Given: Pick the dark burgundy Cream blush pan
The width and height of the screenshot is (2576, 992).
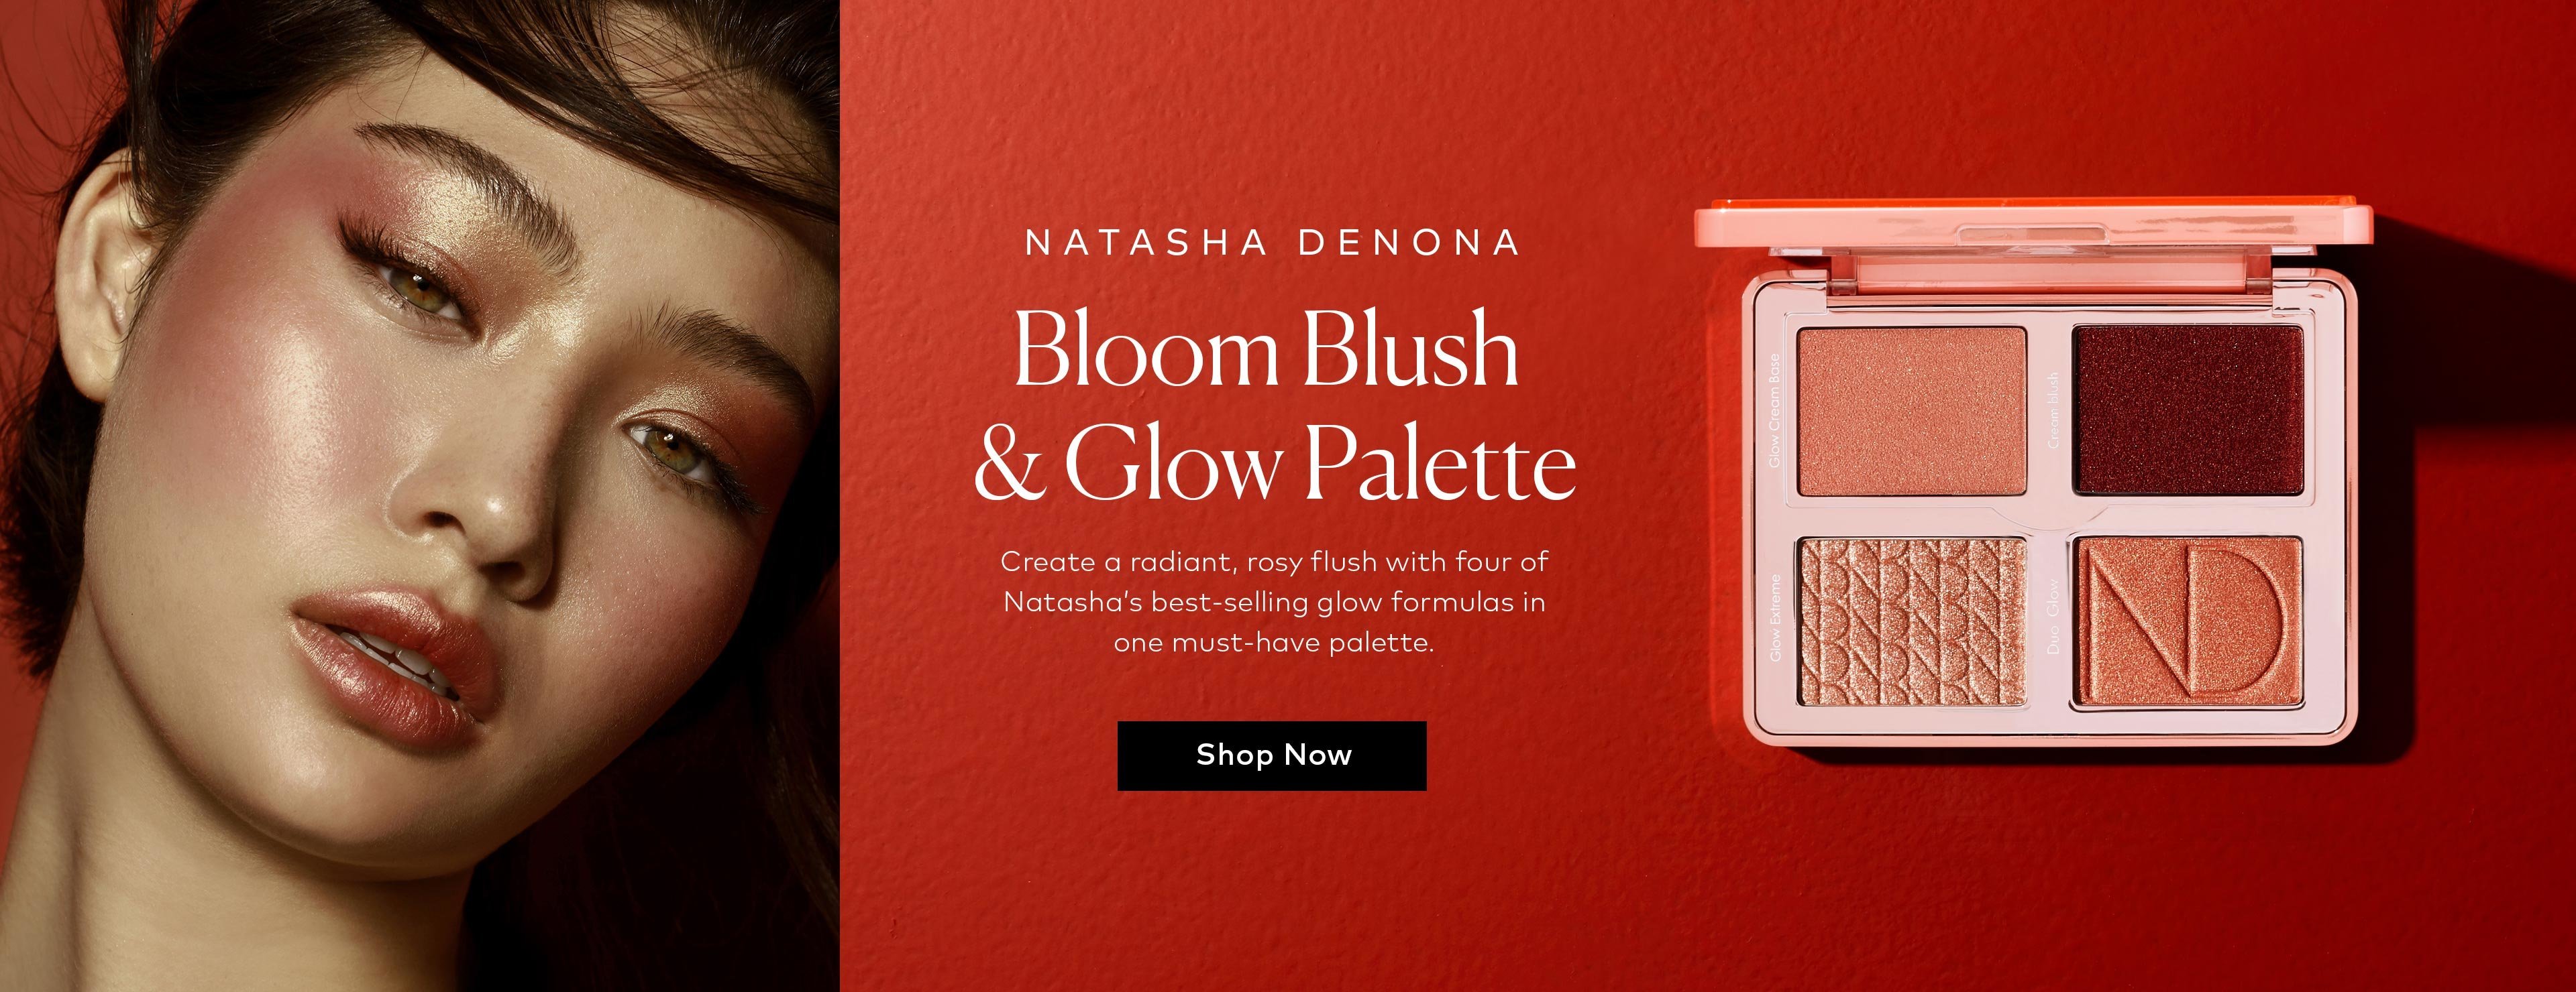Looking at the screenshot, I should [x=2189, y=410].
